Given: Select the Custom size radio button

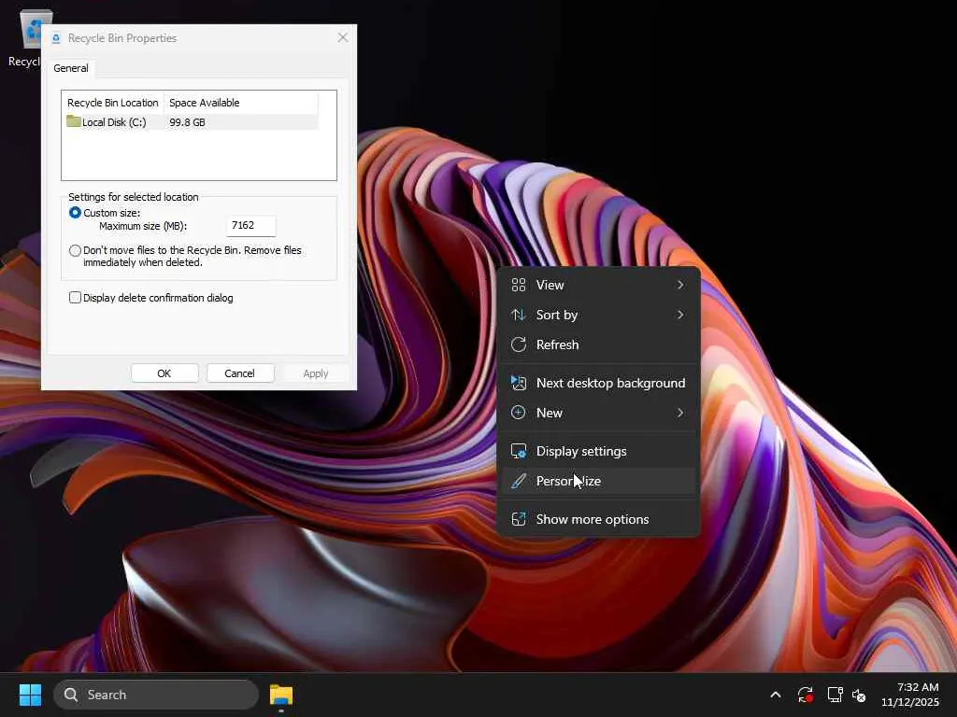Looking at the screenshot, I should click(76, 213).
